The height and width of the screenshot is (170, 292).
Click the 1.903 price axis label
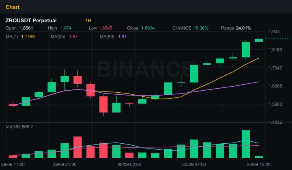tap(274, 32)
